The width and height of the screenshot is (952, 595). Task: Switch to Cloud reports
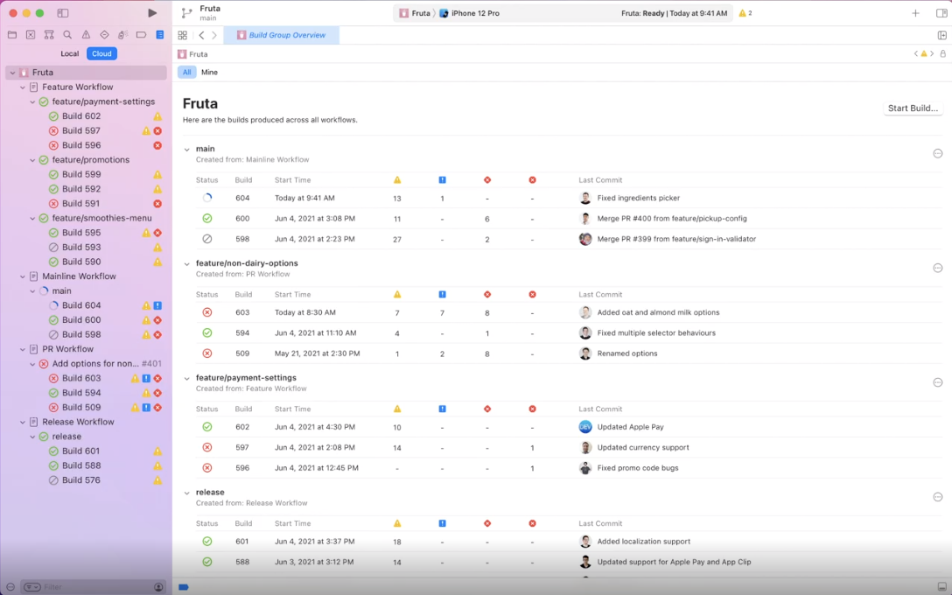101,53
